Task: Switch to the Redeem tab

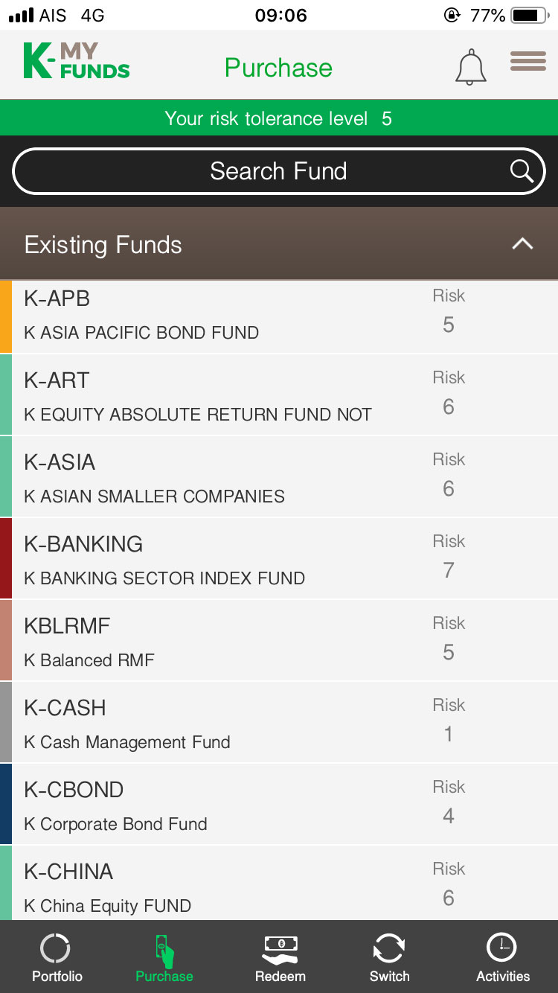Action: (x=280, y=958)
